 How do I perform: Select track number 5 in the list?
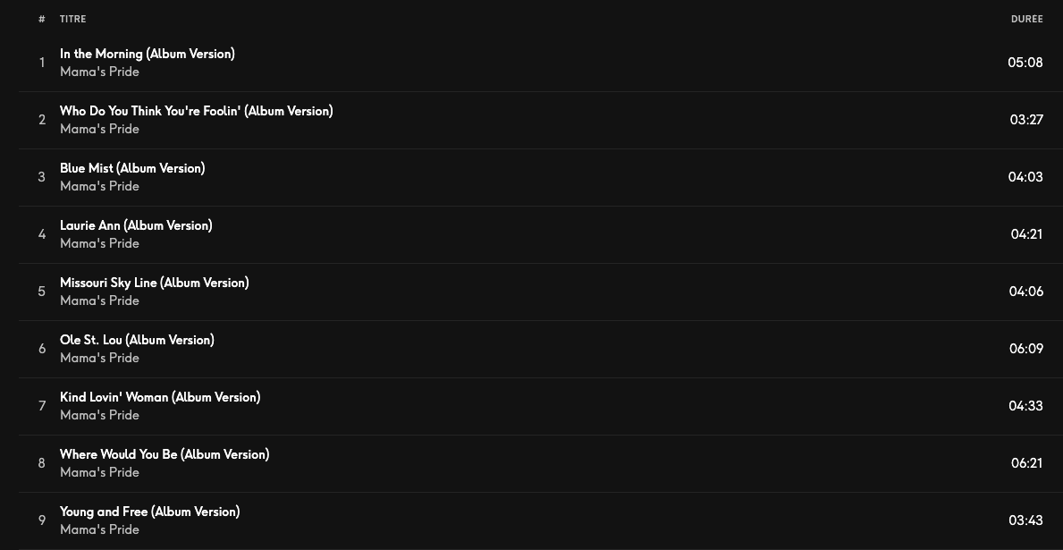coord(42,292)
